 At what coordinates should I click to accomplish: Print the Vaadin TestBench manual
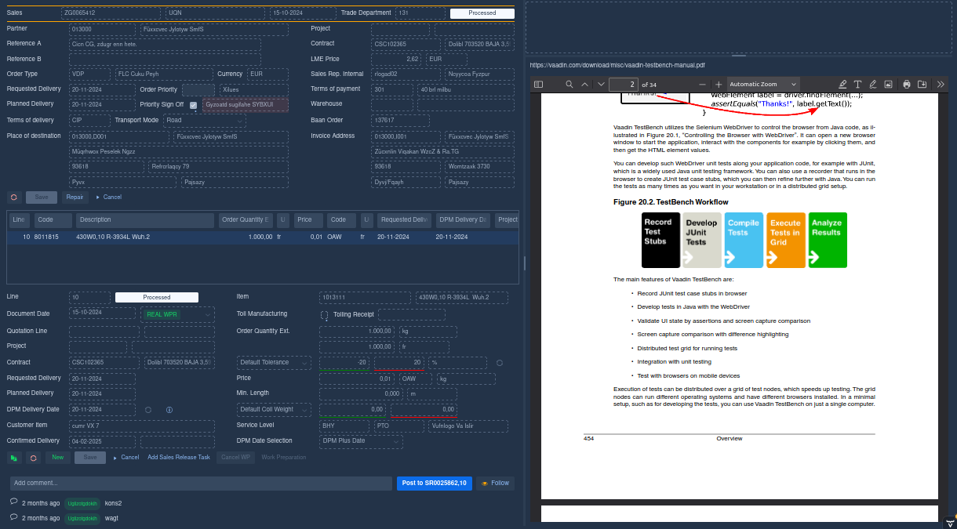click(x=906, y=84)
